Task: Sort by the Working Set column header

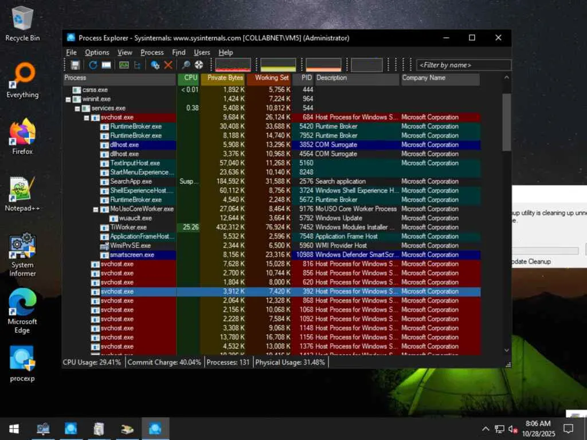Action: click(269, 78)
